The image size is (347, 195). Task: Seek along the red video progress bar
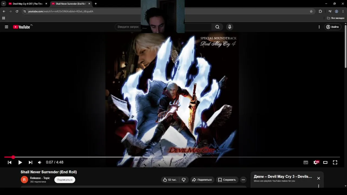point(172,157)
